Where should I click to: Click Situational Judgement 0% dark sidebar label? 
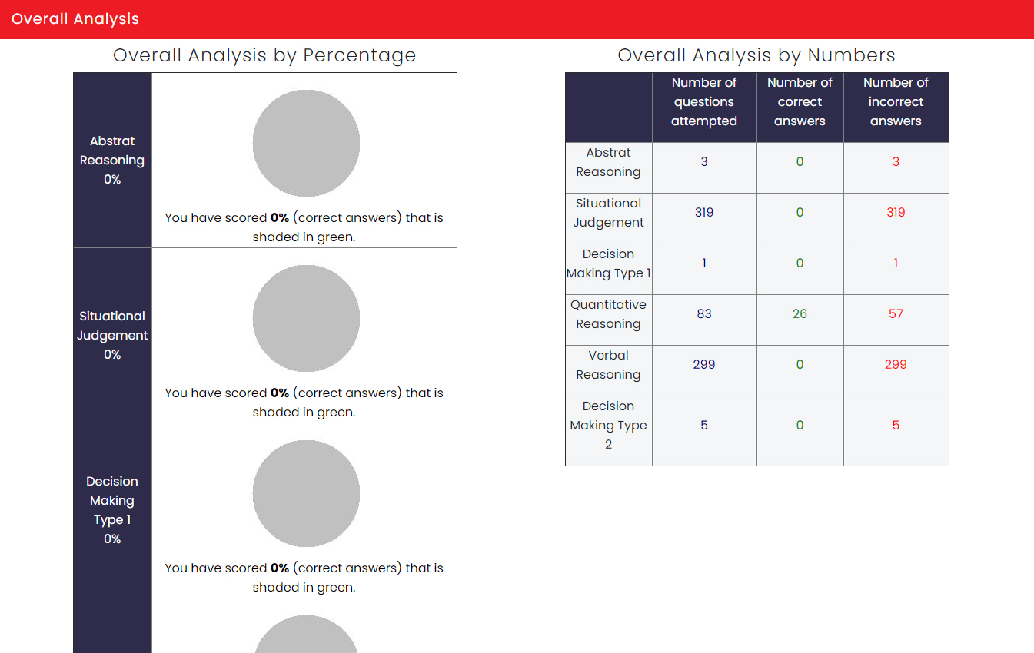pyautogui.click(x=112, y=335)
